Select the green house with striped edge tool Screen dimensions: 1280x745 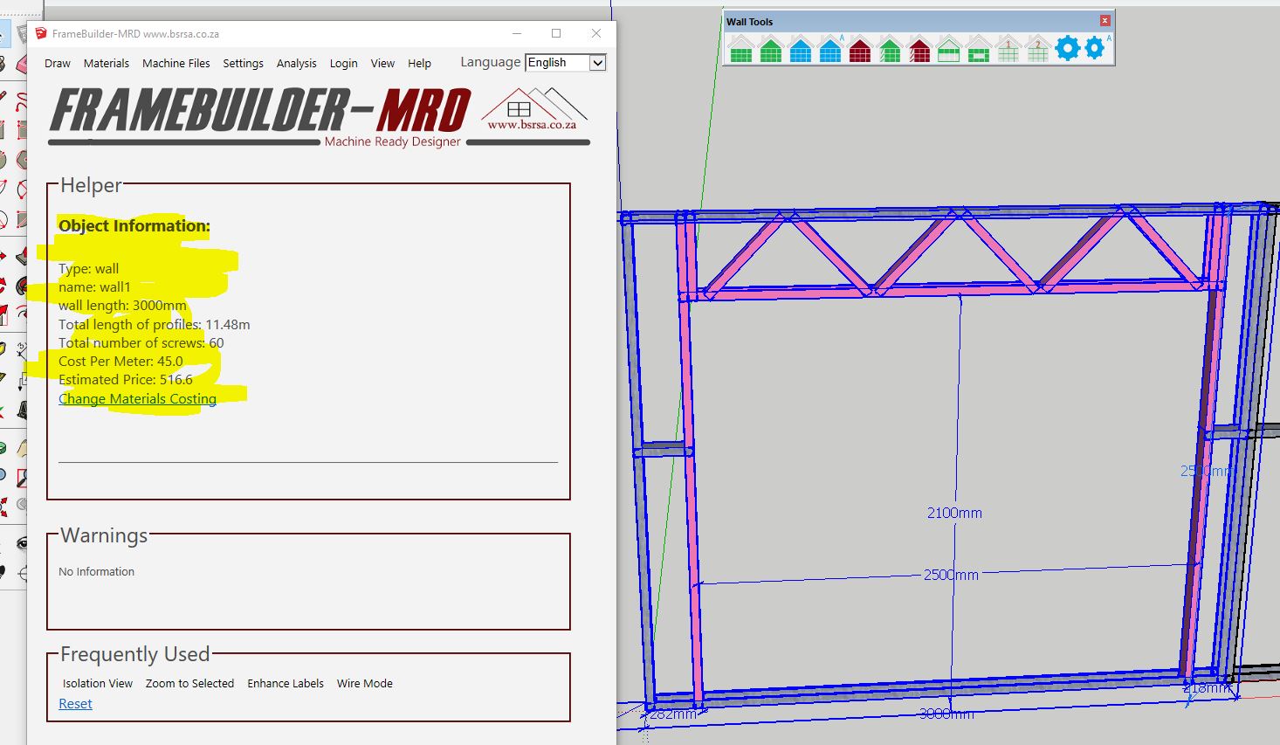(890, 49)
